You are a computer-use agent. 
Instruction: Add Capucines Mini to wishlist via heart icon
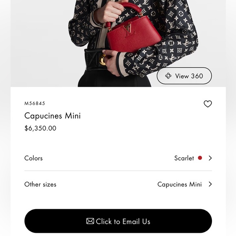208,104
